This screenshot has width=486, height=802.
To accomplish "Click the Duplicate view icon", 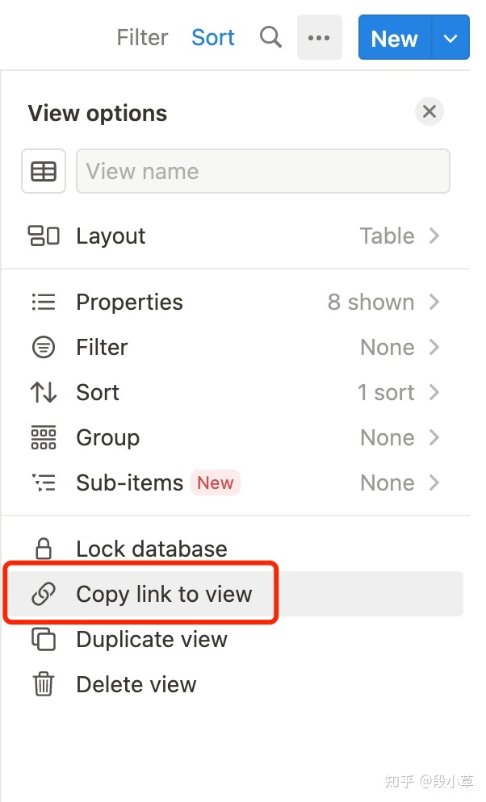I will pos(44,639).
